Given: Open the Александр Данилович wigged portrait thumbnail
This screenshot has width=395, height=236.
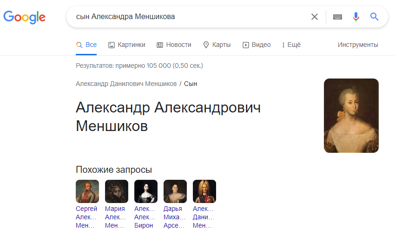Looking at the screenshot, I should 204,191.
